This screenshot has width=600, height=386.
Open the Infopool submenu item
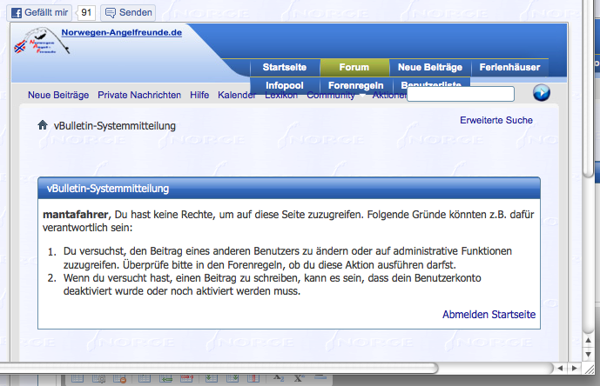pos(284,85)
